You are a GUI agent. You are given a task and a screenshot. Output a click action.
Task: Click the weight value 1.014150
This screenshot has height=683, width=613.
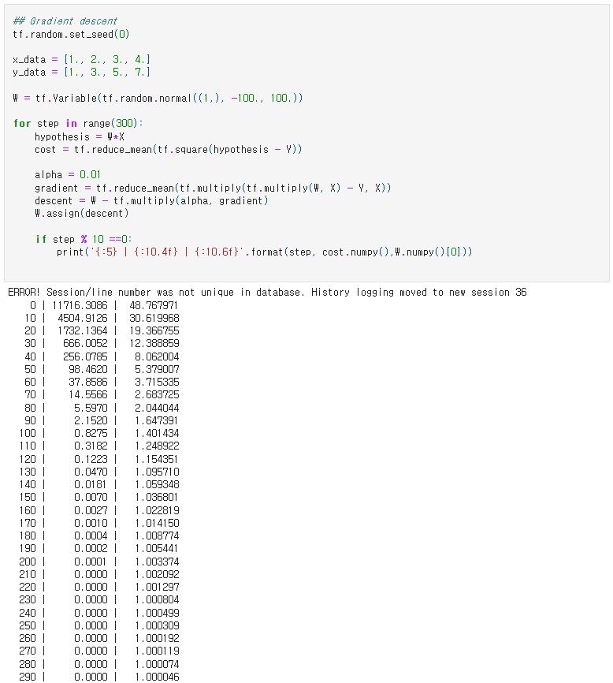tap(157, 523)
